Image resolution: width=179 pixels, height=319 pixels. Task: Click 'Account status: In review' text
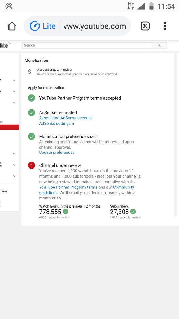[55, 70]
